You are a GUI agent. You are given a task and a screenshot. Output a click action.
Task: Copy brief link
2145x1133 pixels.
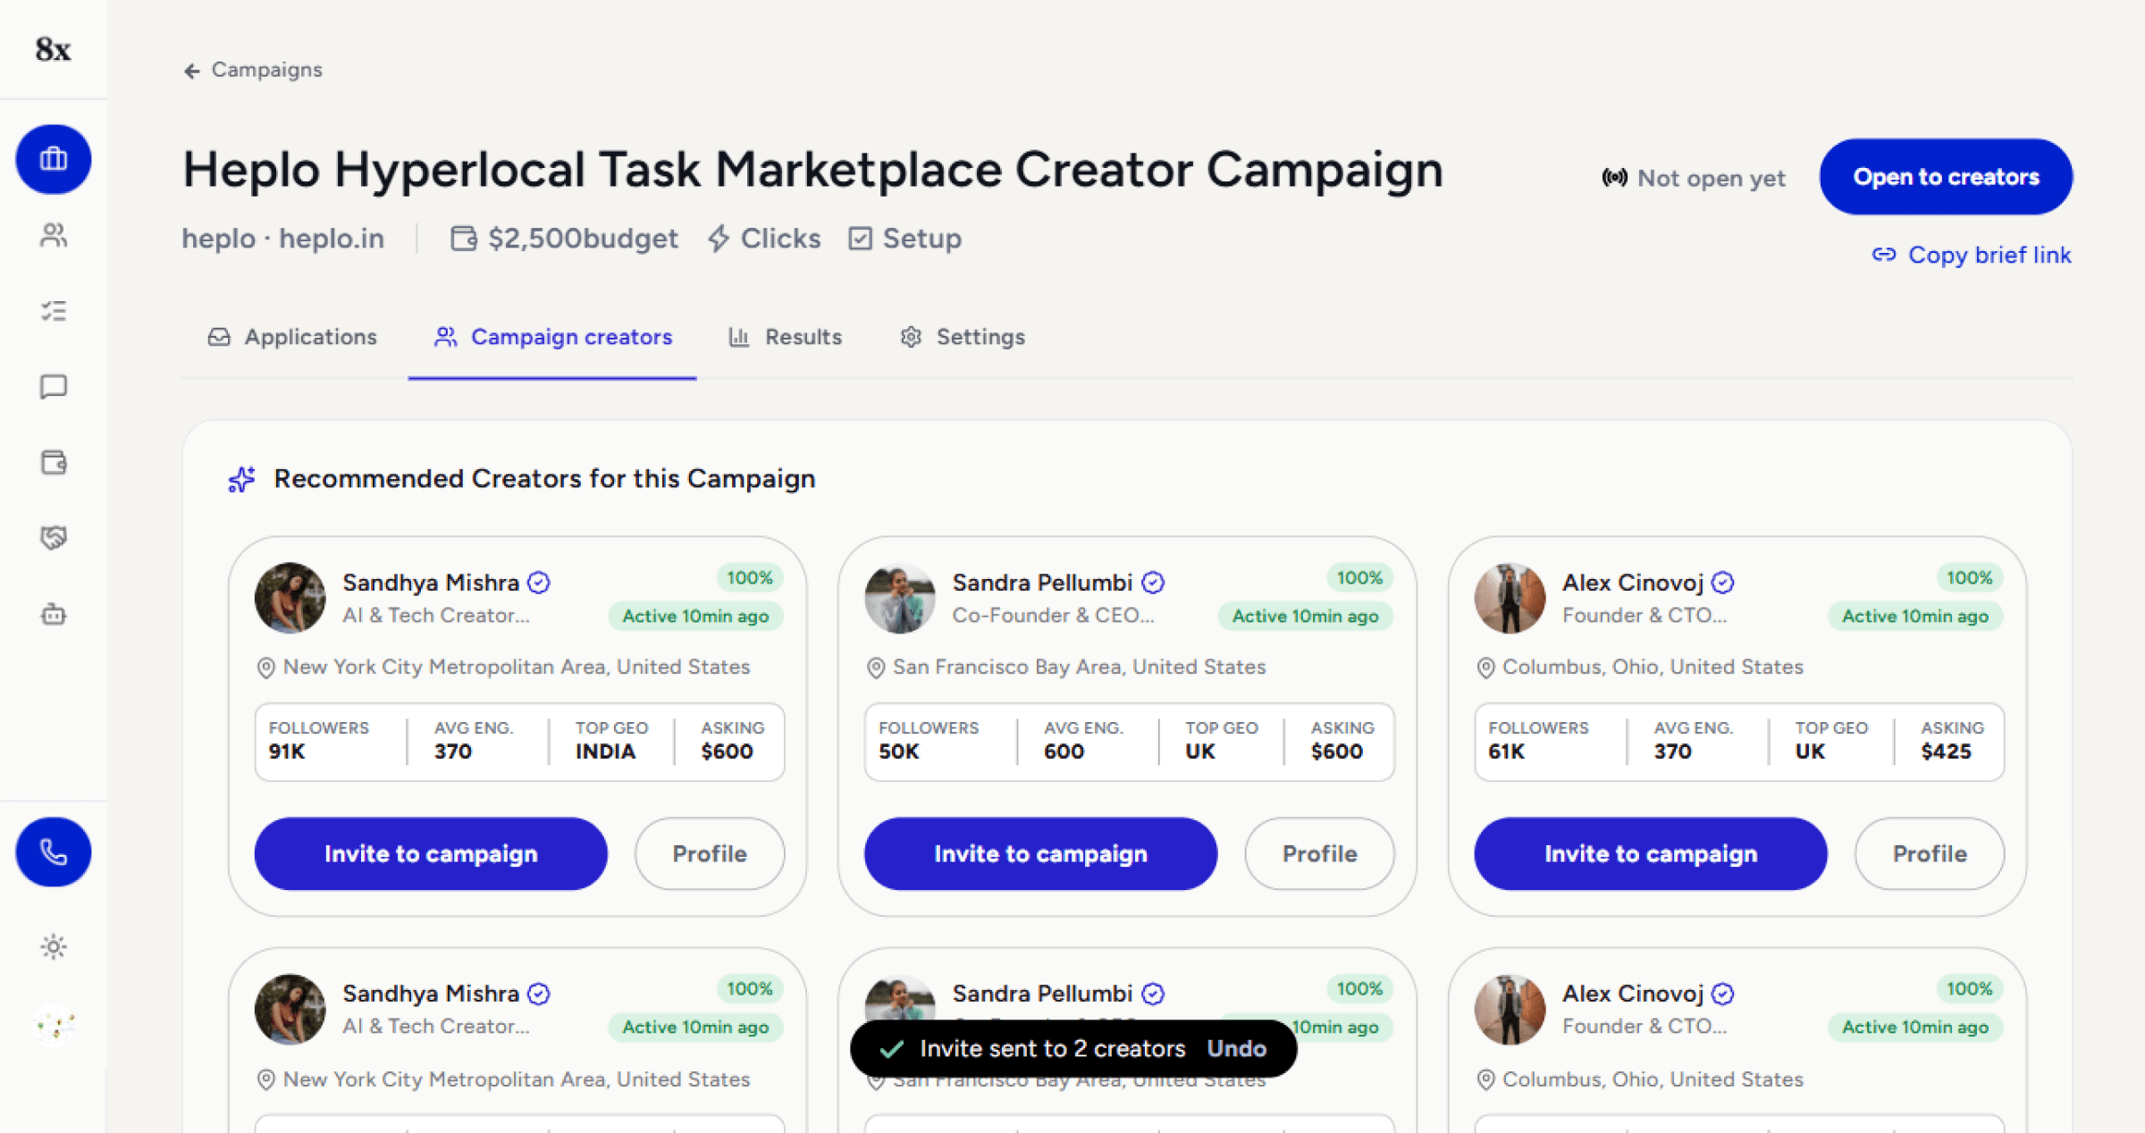pyautogui.click(x=1972, y=256)
